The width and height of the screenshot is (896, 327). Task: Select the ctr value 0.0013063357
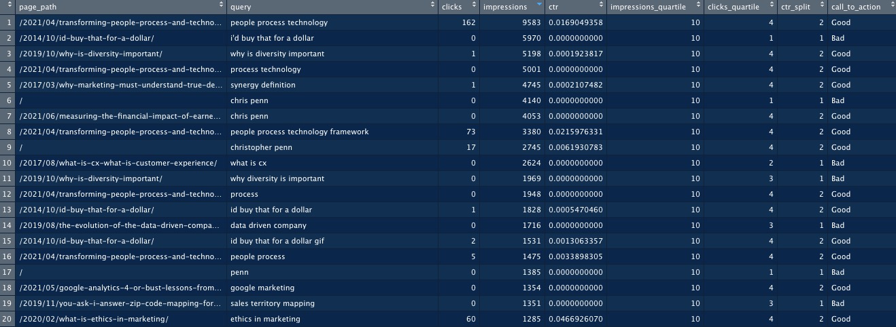coord(576,241)
